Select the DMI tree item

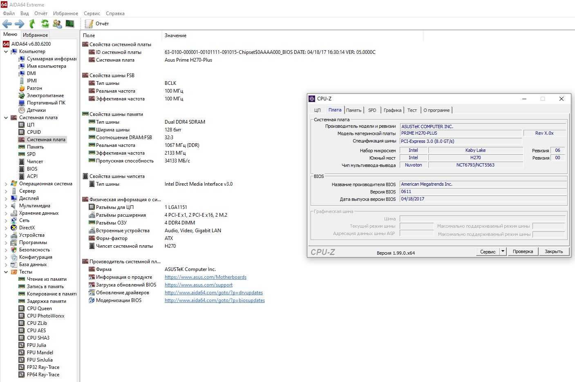point(31,73)
